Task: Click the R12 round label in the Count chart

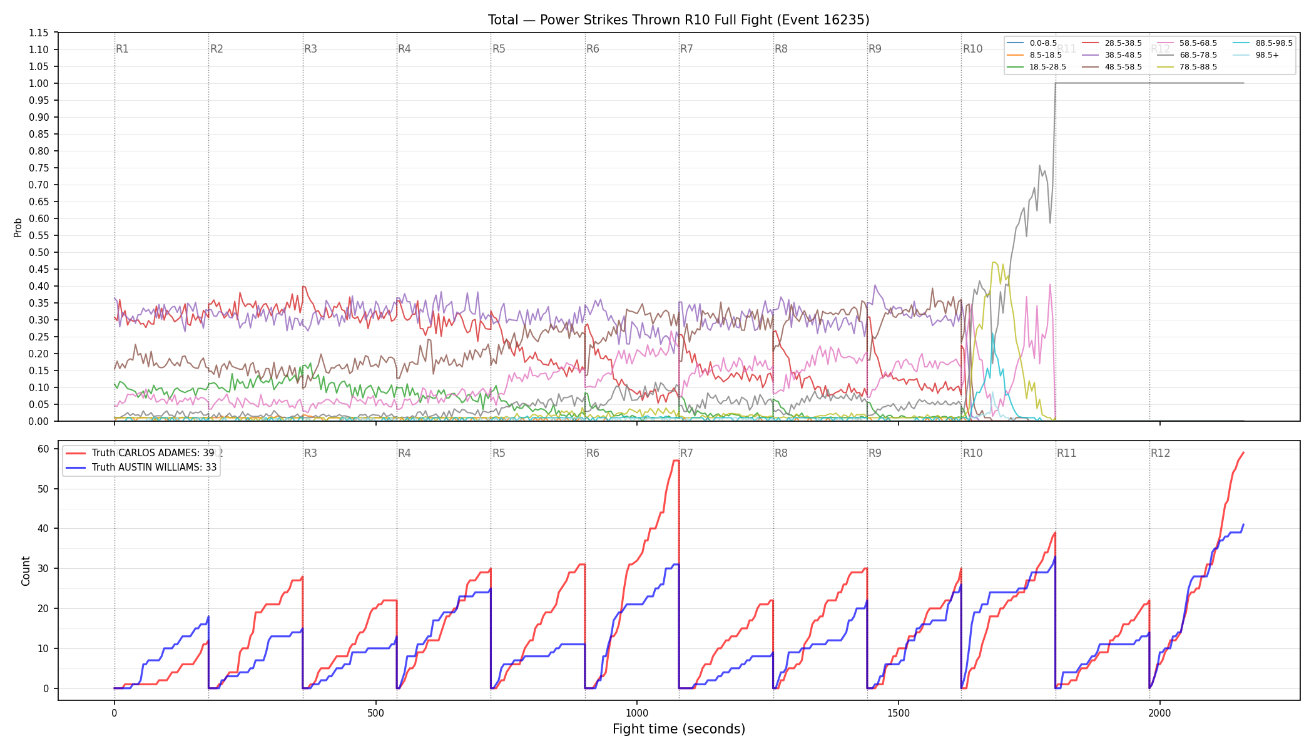Action: [1161, 453]
